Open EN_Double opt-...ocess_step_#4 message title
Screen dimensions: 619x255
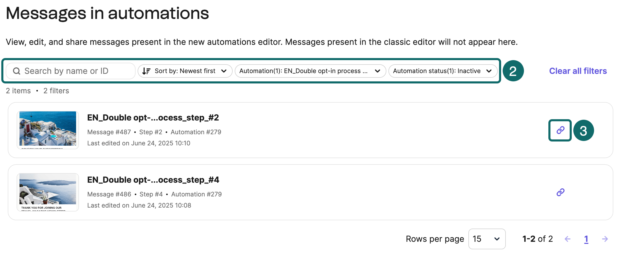pos(153,180)
